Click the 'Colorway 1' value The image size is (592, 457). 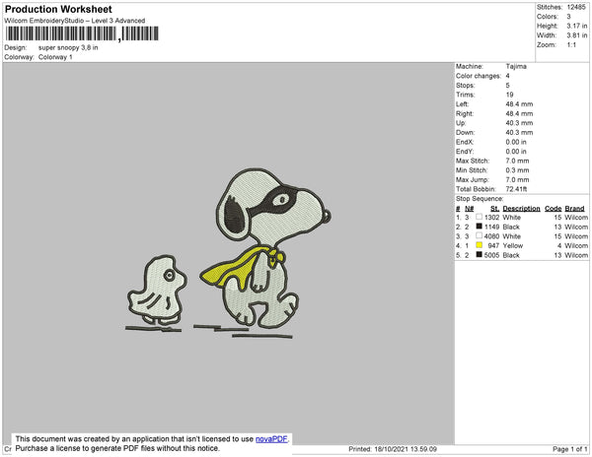coord(55,57)
